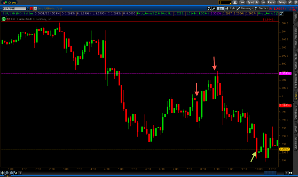Expand the small up-chevron at bottom left

coord(8,176)
